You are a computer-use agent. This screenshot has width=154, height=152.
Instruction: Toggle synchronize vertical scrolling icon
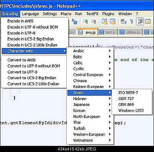104,21
